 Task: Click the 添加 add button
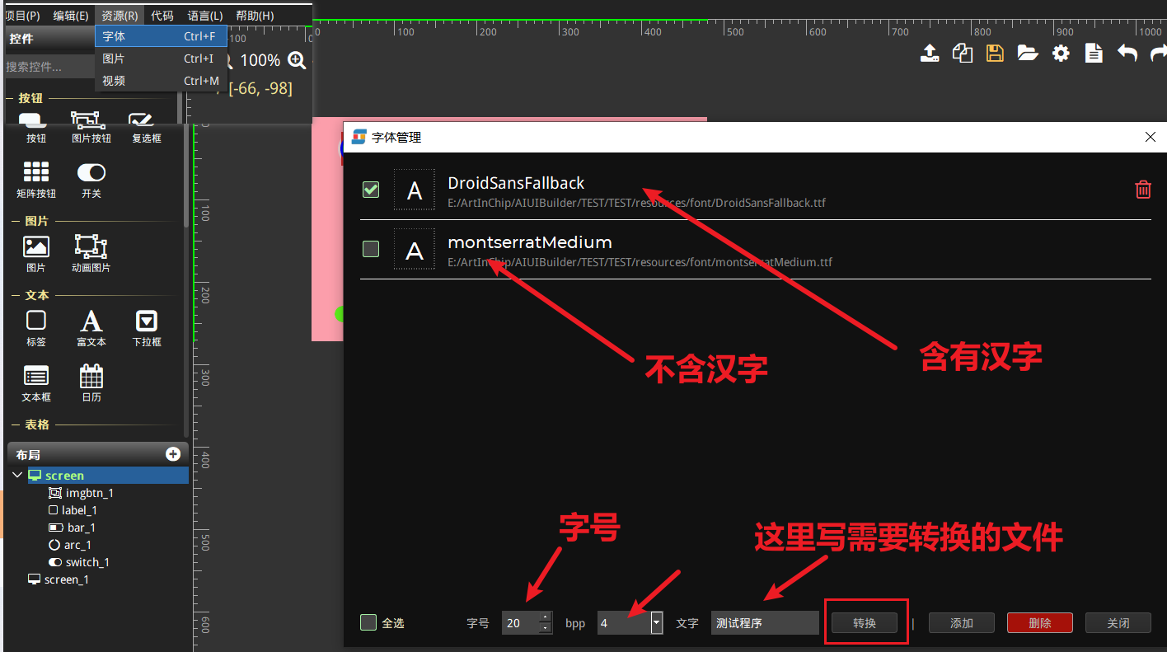point(962,622)
